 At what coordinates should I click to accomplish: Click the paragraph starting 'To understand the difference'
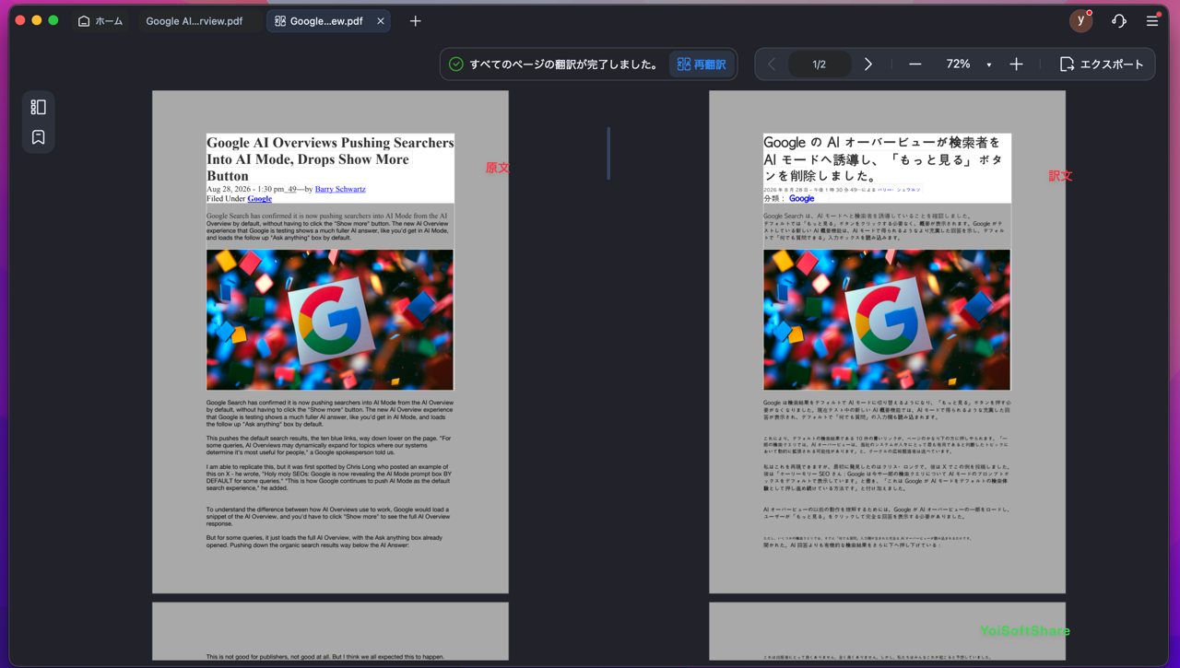point(330,516)
